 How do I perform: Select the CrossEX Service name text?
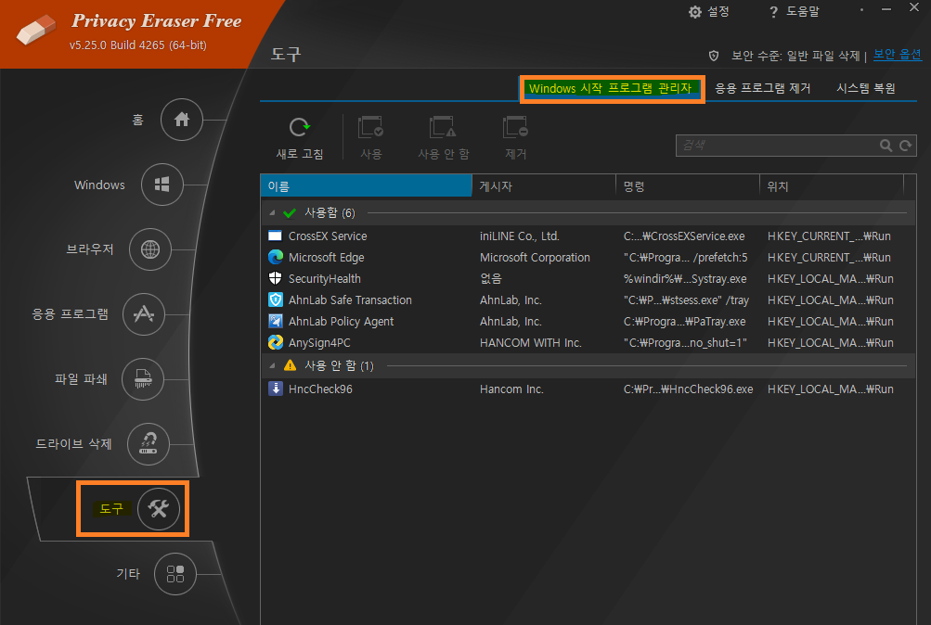(328, 236)
